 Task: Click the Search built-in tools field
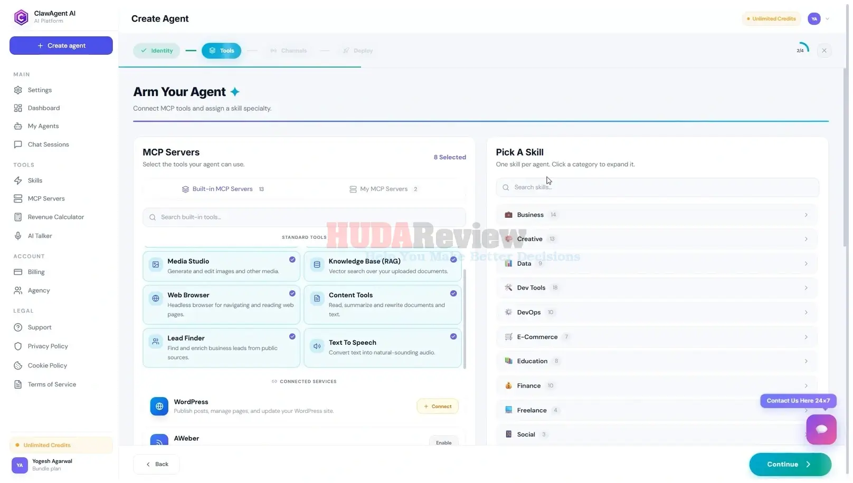304,217
